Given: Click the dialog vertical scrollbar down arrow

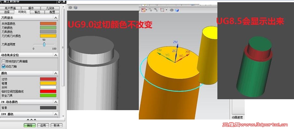Looking at the screenshot, I should pyautogui.click(x=63, y=116).
